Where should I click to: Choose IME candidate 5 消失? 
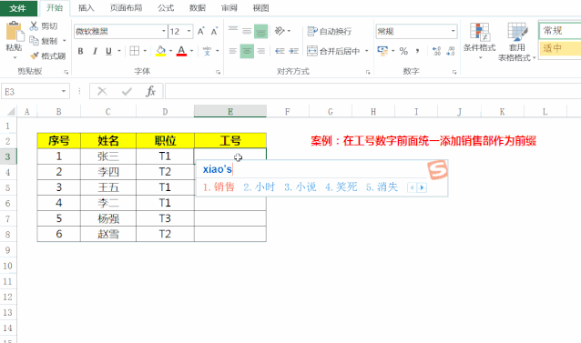[382, 187]
